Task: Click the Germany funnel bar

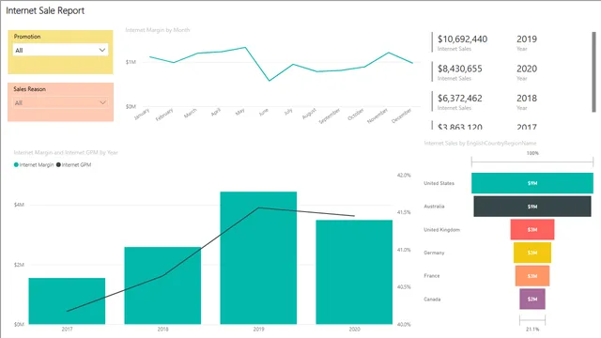Action: pyautogui.click(x=532, y=253)
